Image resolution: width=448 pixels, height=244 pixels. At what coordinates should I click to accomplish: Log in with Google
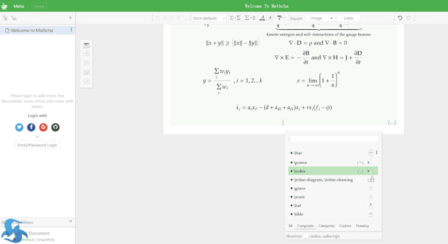(43, 127)
